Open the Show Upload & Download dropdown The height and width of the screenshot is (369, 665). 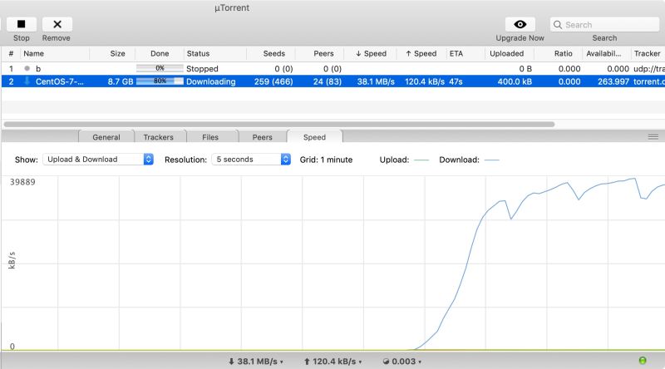(98, 159)
